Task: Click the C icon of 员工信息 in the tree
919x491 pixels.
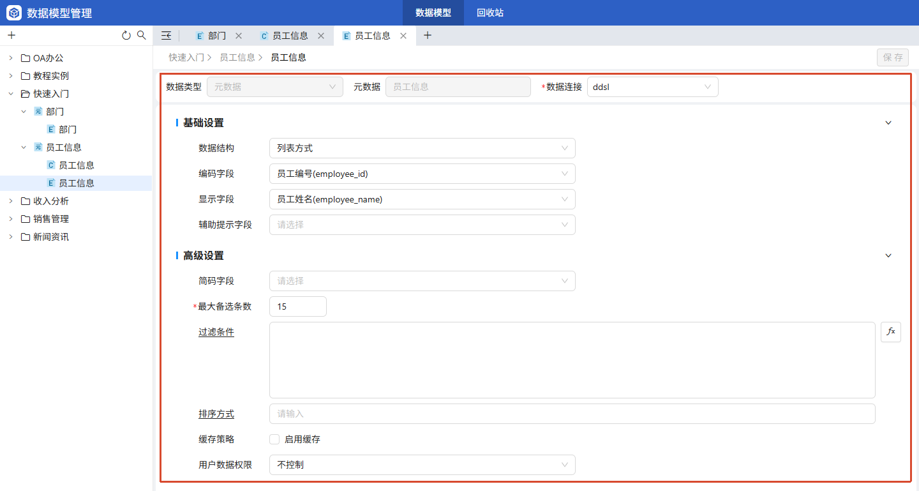Action: [x=51, y=165]
